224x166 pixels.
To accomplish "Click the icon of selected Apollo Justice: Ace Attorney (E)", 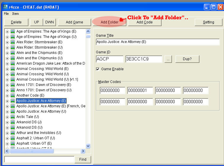I will click(13, 101).
